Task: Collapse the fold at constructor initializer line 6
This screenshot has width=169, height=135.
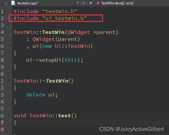Action: tap(8, 45)
